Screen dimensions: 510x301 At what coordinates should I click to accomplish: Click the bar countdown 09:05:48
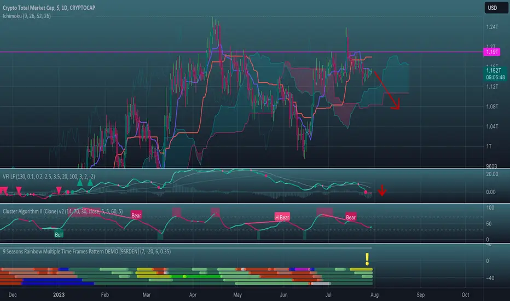pyautogui.click(x=495, y=78)
